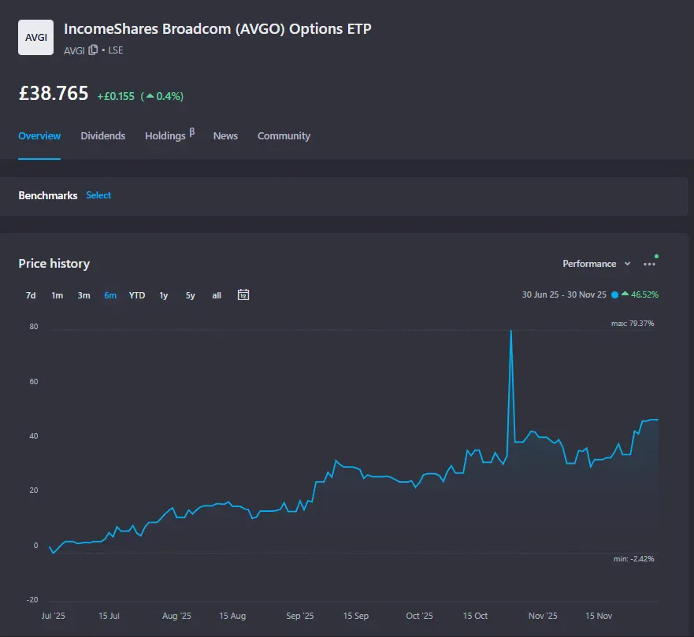Click the 46.52% performance value

[x=644, y=294]
